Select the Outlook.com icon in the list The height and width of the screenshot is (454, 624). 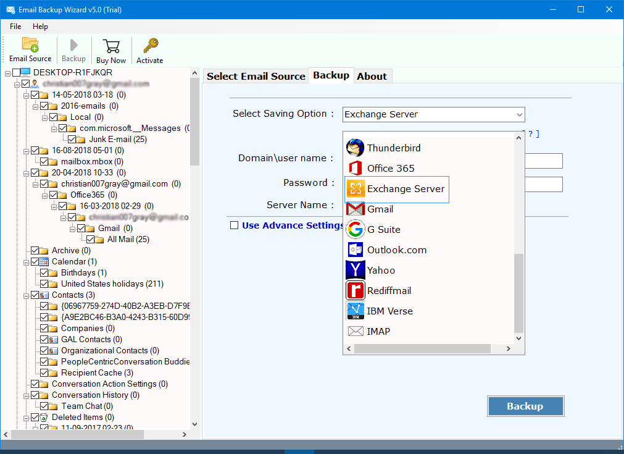pyautogui.click(x=355, y=250)
